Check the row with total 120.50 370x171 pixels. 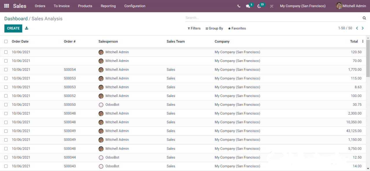[x=6, y=52]
